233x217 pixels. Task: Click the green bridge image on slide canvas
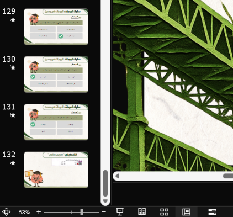click(173, 86)
